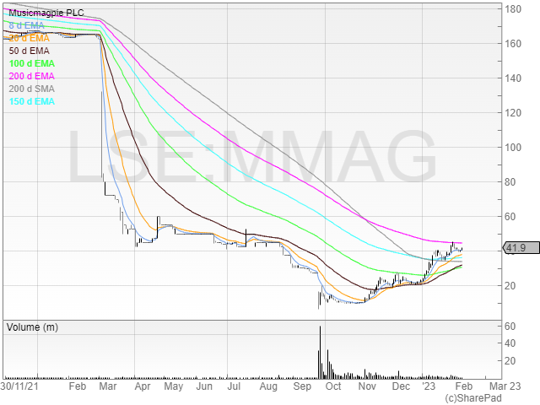The height and width of the screenshot is (405, 540).
Task: Select the 50 d EMA legend label
Action: click(x=30, y=51)
